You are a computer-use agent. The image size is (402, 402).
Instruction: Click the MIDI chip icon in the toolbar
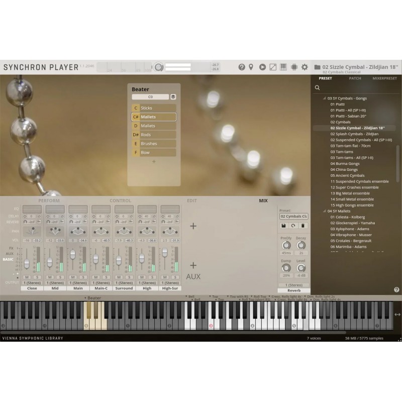click(295, 67)
